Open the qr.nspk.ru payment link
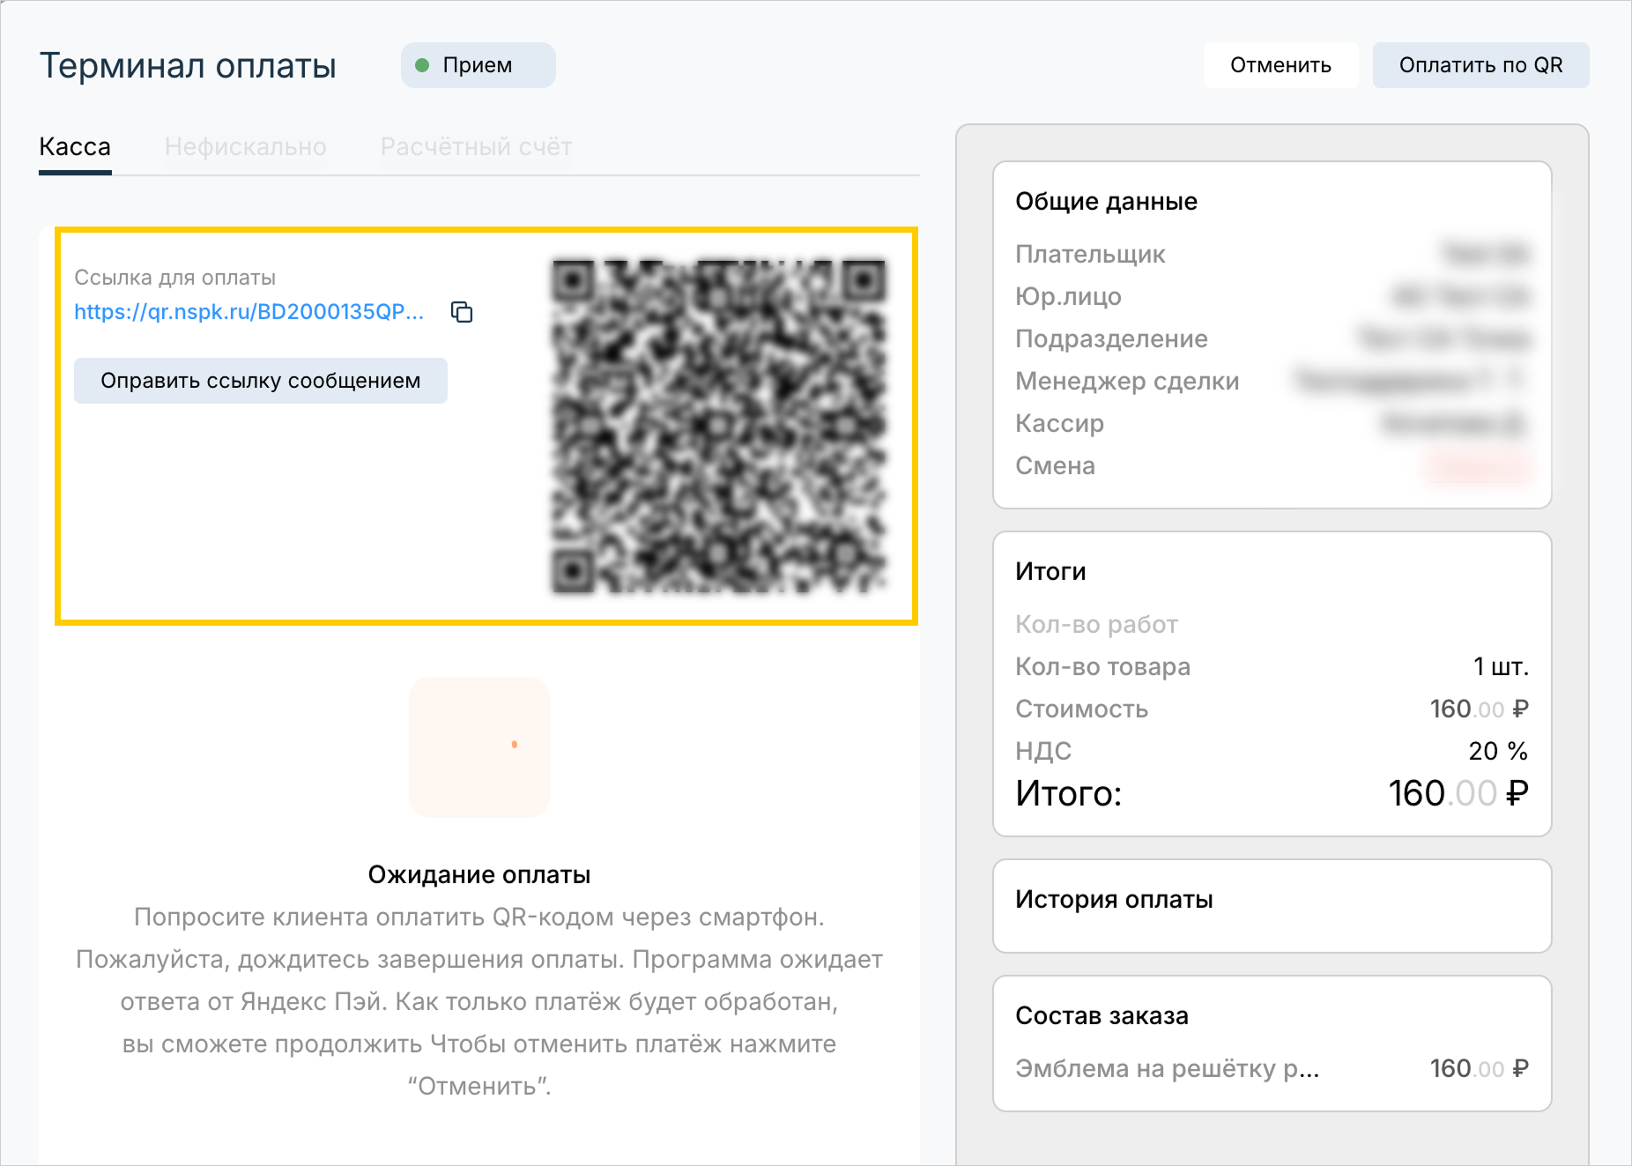The width and height of the screenshot is (1632, 1166). (x=249, y=312)
